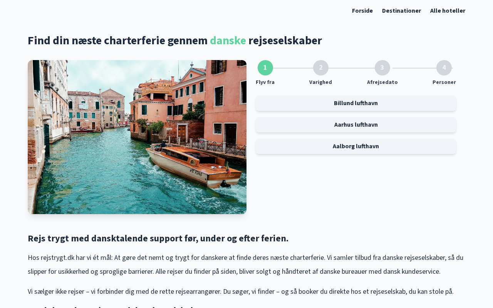Click the step 3 circle
493x308 pixels.
382,68
